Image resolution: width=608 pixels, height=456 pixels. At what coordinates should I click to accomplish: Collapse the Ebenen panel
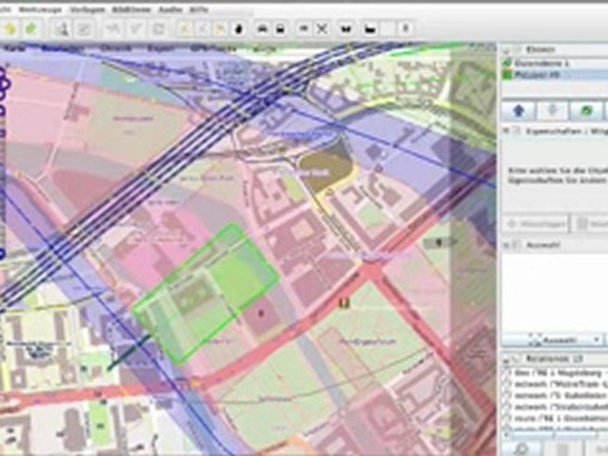point(505,49)
